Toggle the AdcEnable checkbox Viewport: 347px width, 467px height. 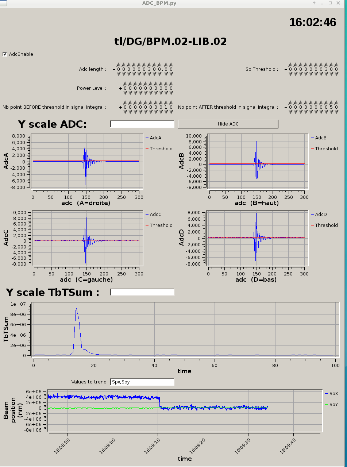pyautogui.click(x=5, y=54)
